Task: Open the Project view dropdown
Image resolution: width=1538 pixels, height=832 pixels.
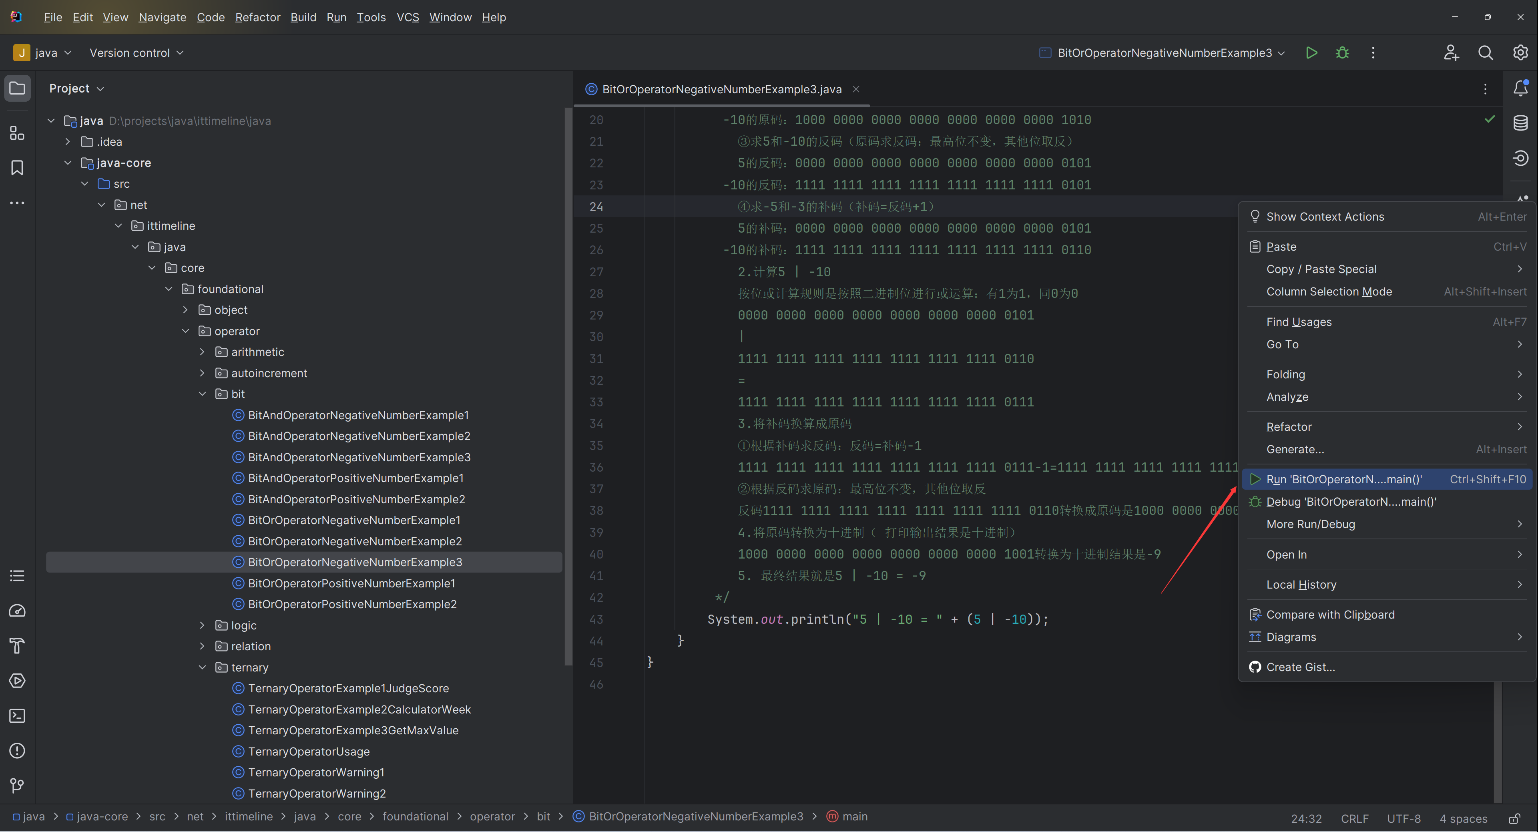Action: click(76, 88)
